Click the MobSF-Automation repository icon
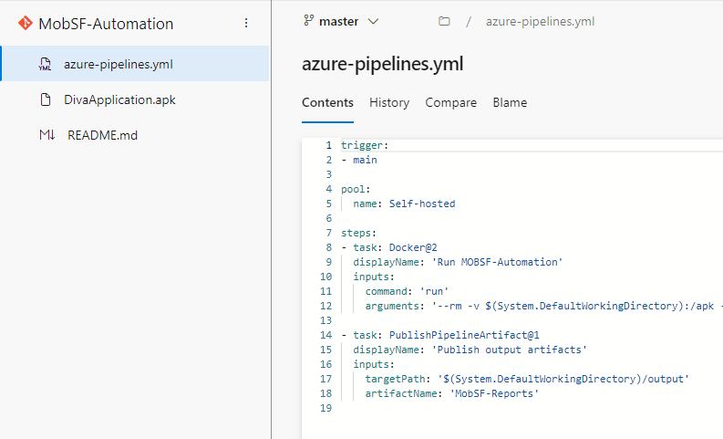Viewport: 723px width, 439px height. (26, 23)
